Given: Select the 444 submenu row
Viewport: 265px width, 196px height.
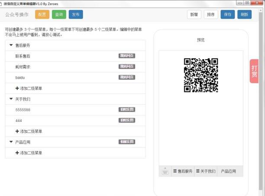Looking at the screenshot, I should click(75, 121).
